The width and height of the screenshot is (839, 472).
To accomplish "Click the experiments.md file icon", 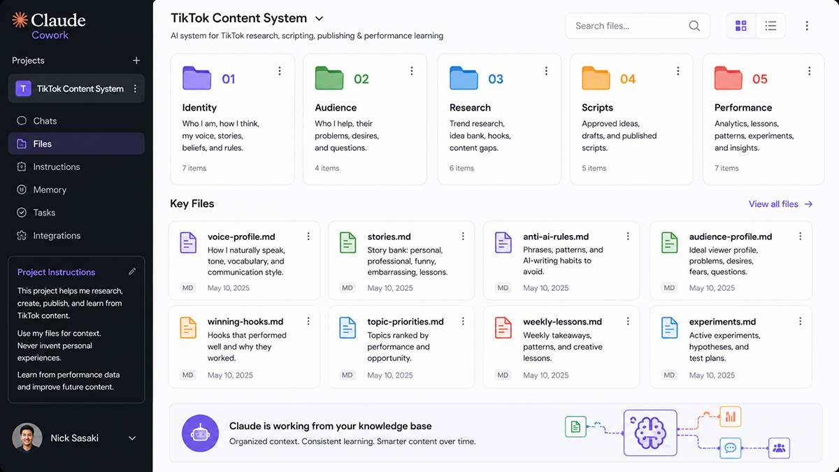I will pyautogui.click(x=669, y=328).
